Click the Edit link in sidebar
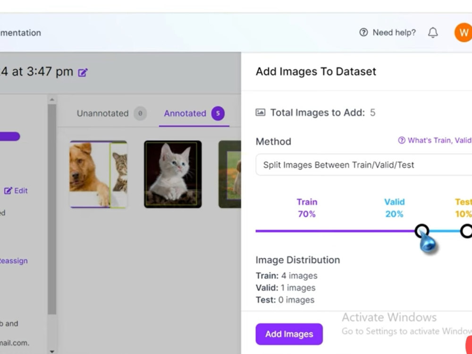Image resolution: width=472 pixels, height=354 pixels. click(16, 191)
